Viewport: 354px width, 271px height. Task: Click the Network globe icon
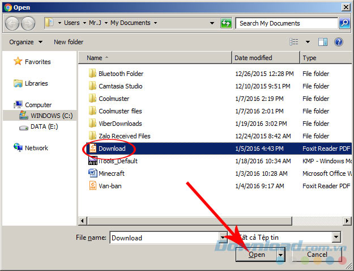point(18,147)
